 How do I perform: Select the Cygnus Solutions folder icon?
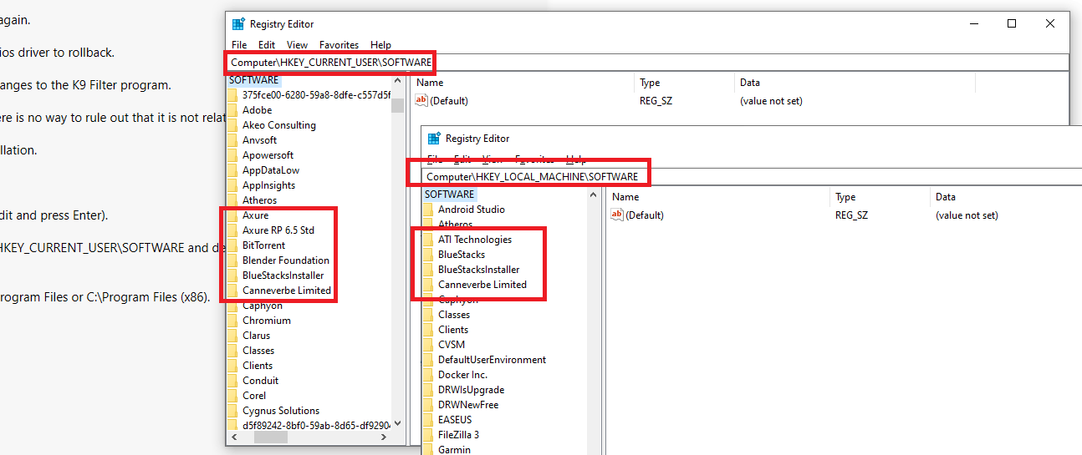(232, 411)
